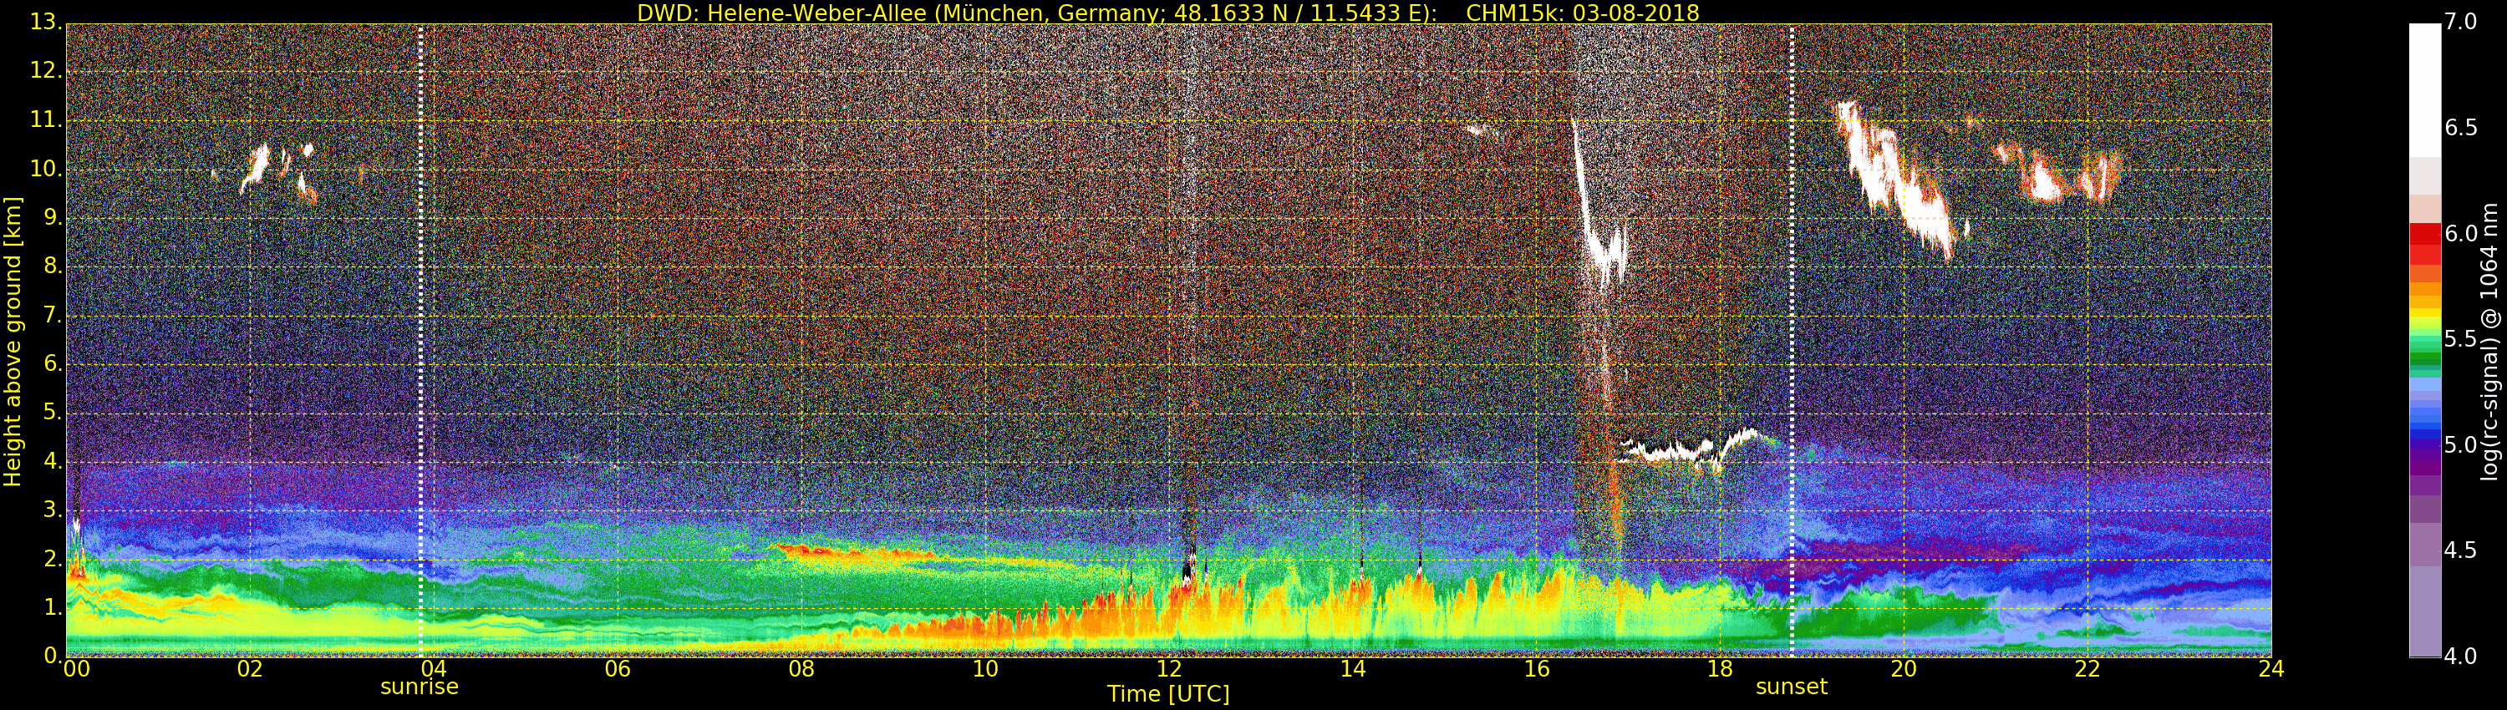Click the '18' time axis tick label
This screenshot has height=710, width=2507.
coord(1721,668)
